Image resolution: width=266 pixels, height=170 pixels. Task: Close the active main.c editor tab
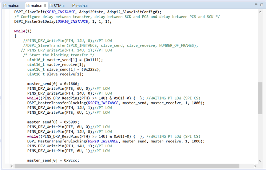45,6
